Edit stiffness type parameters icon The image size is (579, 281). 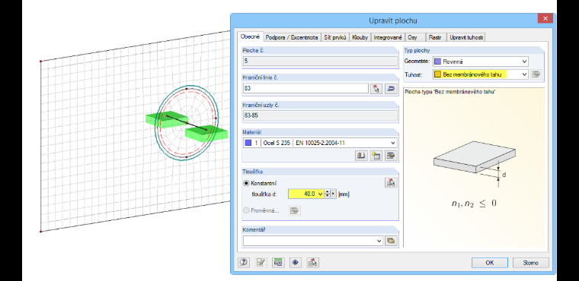tap(536, 74)
